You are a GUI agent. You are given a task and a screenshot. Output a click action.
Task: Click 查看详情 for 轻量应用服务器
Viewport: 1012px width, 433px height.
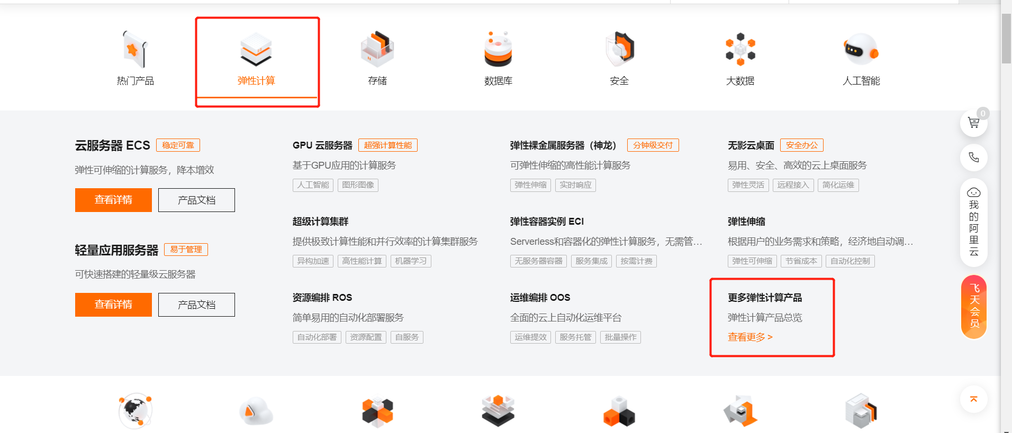pyautogui.click(x=113, y=305)
